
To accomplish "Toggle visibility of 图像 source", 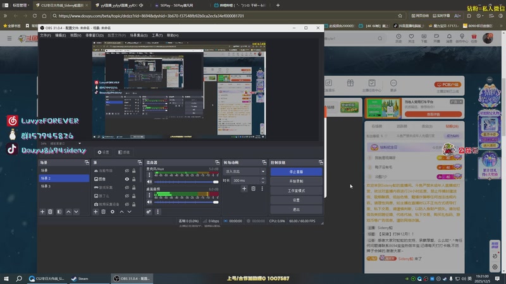I will [x=127, y=179].
